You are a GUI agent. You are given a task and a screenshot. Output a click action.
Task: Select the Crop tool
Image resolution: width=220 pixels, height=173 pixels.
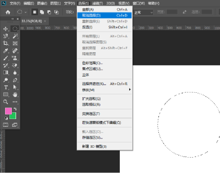[x=6, y=44]
